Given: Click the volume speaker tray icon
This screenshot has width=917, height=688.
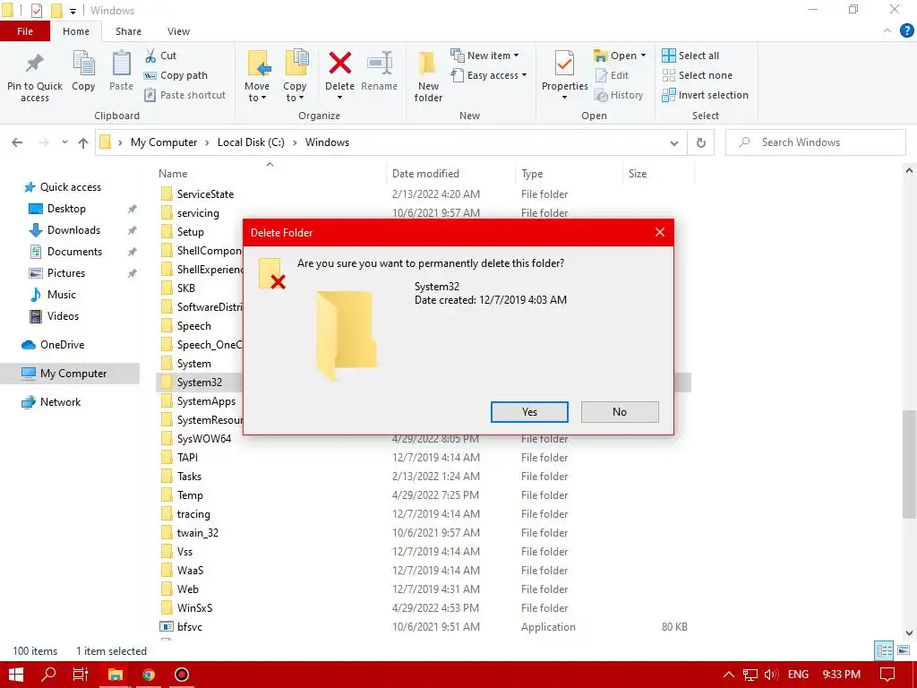Looking at the screenshot, I should tap(771, 675).
